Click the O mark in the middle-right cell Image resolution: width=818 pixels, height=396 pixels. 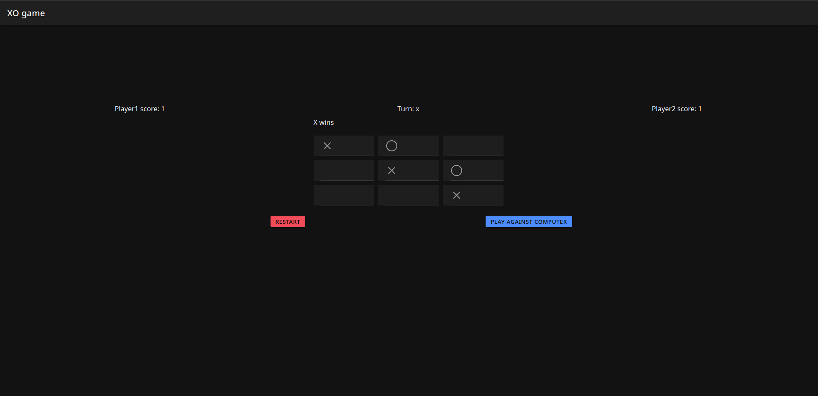pyautogui.click(x=456, y=171)
